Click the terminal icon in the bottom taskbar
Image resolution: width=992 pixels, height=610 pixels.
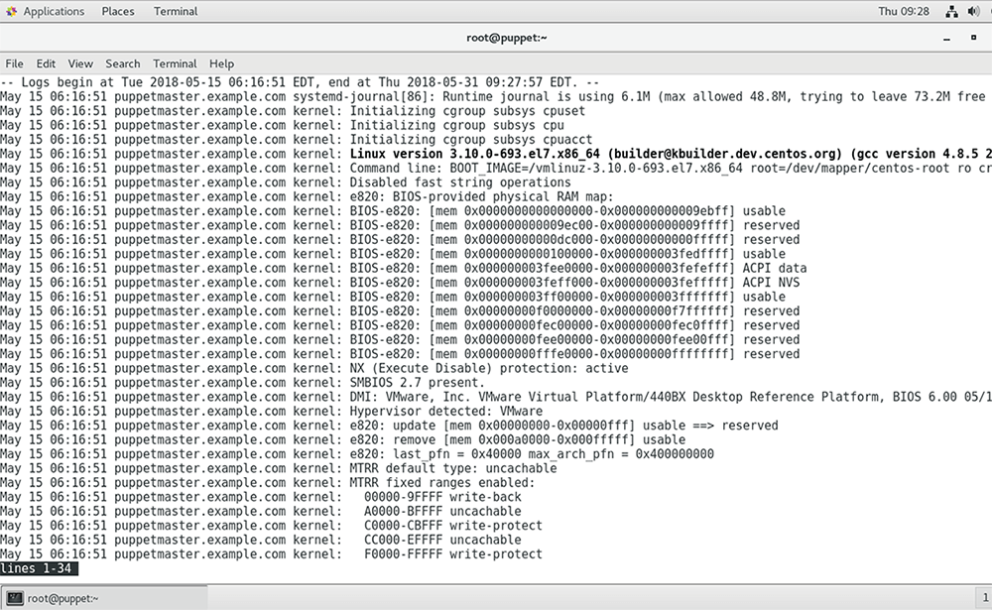coord(15,598)
